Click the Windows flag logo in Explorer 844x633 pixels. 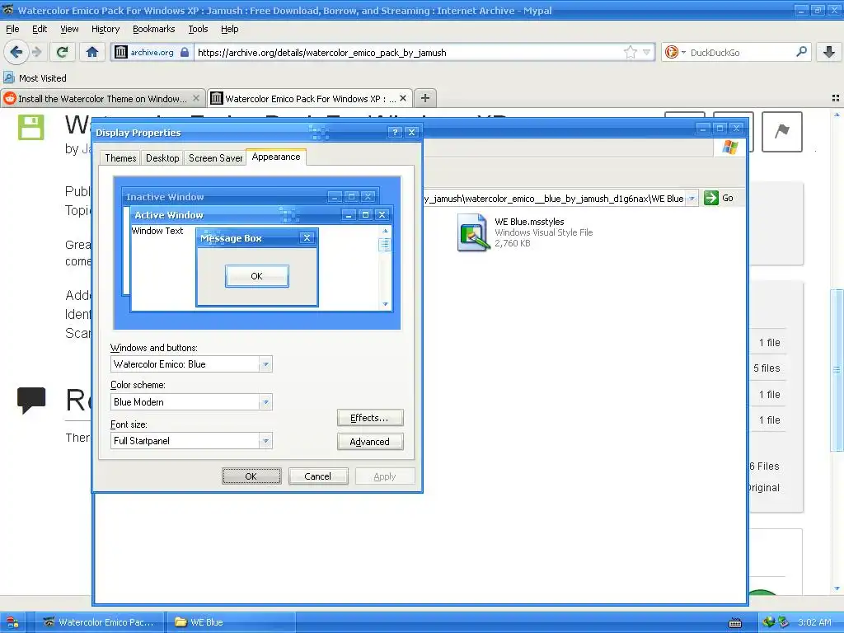click(730, 148)
